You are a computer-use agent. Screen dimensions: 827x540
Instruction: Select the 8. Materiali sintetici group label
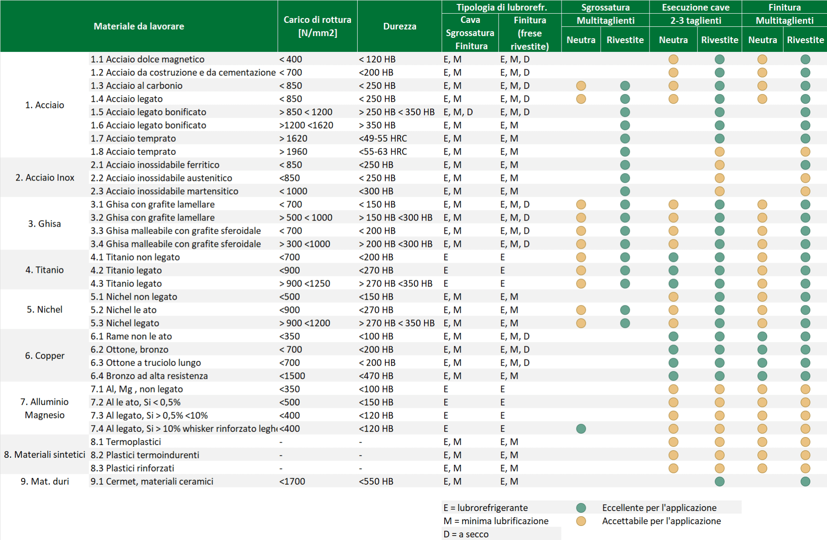click(x=44, y=454)
